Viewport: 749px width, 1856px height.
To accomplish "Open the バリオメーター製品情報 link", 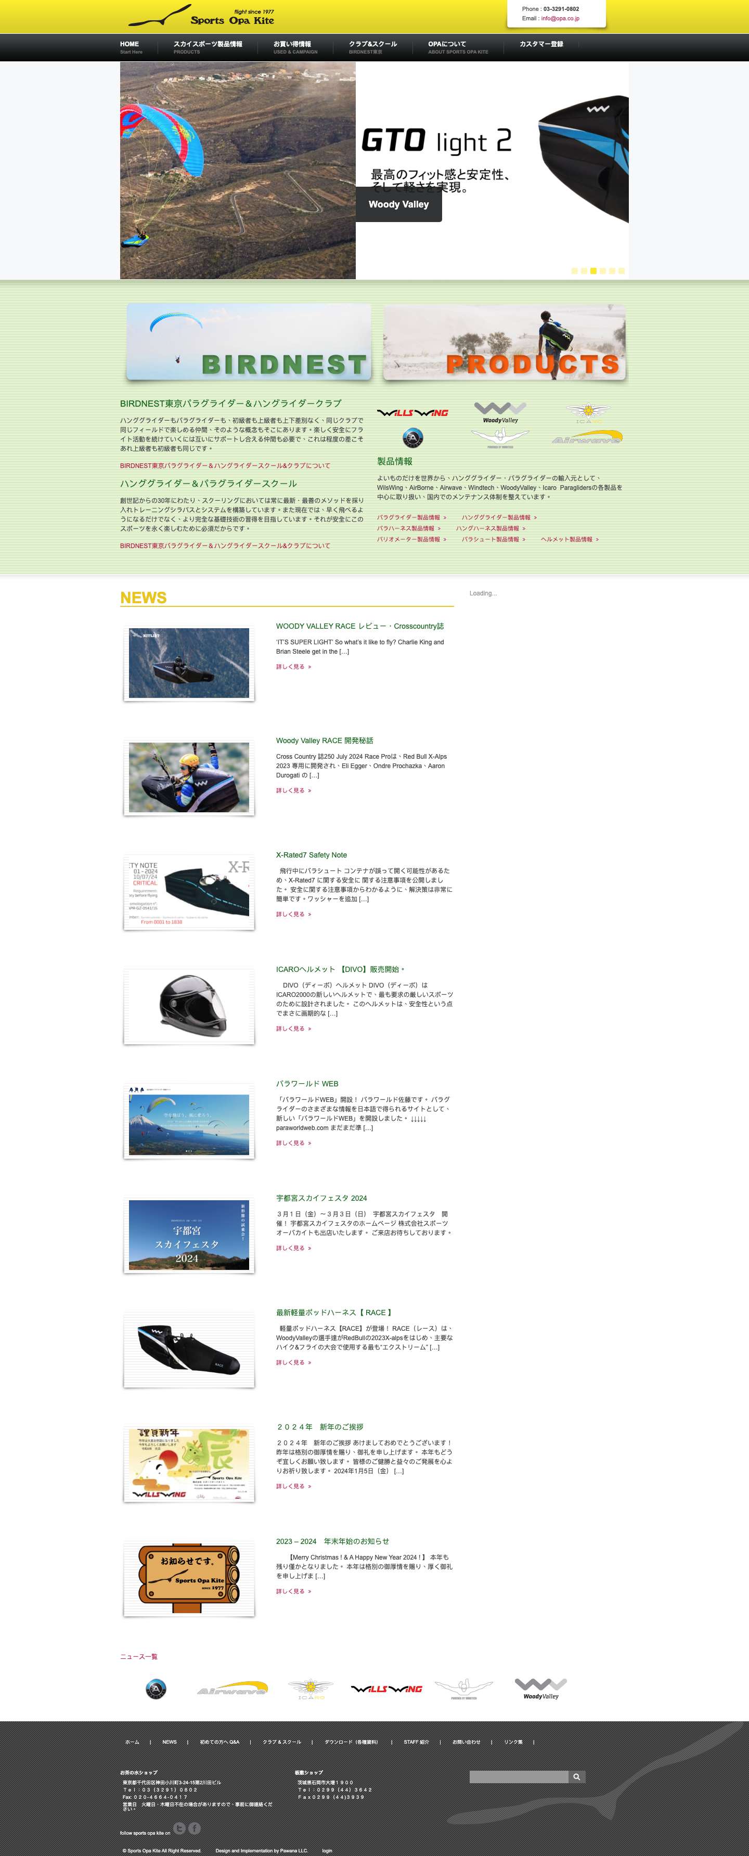I will 411,540.
